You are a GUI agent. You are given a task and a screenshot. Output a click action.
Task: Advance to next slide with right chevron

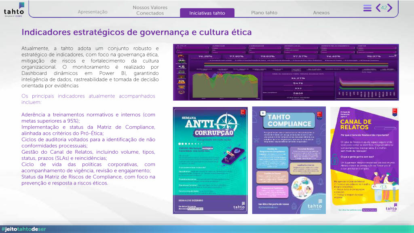[390, 8]
